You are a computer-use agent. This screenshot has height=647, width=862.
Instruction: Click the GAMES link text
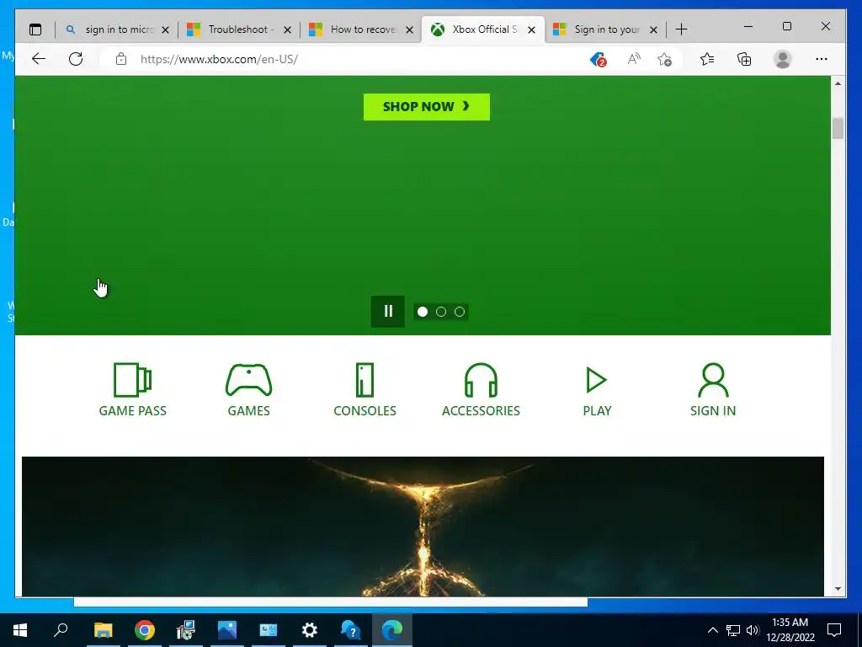(x=248, y=411)
